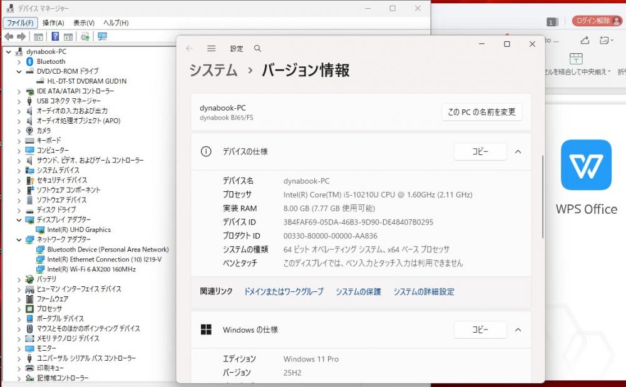Viewport: 626px width, 387px height.
Task: Collapse the DVD/CD-ROM drive tree node
Action: point(19,71)
